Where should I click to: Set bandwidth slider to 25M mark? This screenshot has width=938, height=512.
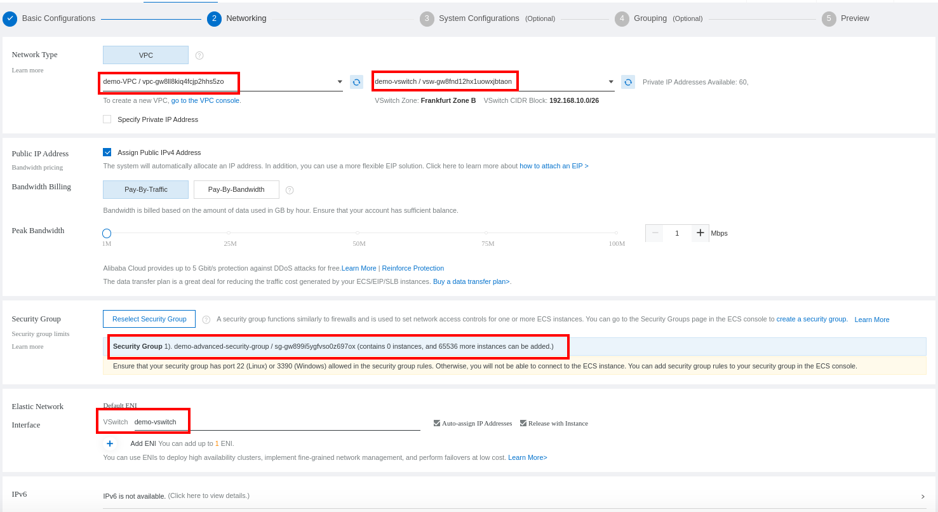229,233
